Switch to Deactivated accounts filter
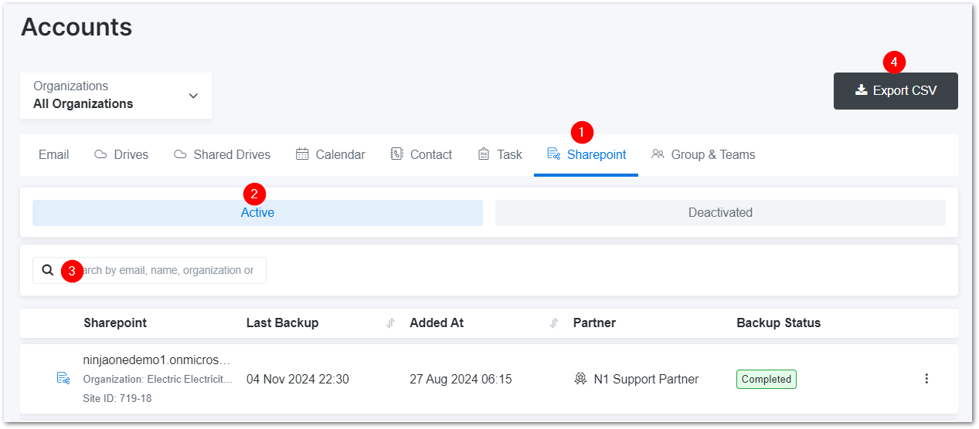 tap(720, 213)
